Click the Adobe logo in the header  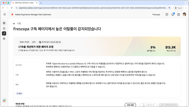click(x=12, y=14)
